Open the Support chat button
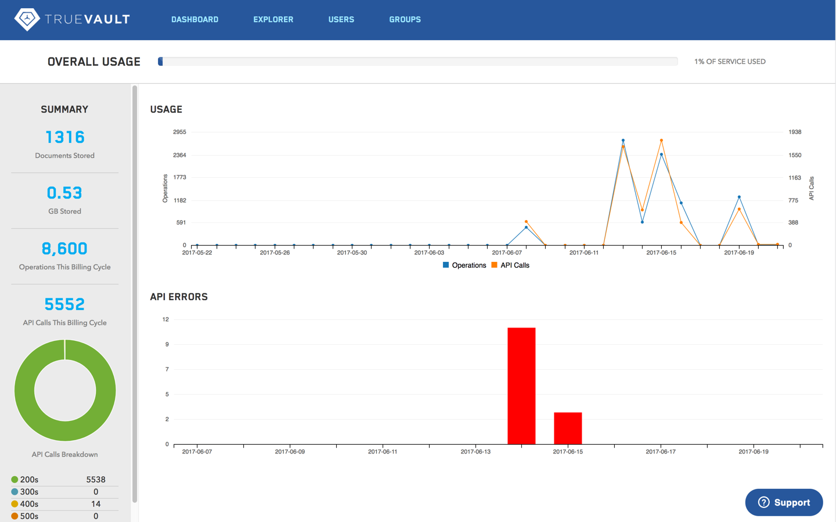836x522 pixels. pyautogui.click(x=784, y=502)
